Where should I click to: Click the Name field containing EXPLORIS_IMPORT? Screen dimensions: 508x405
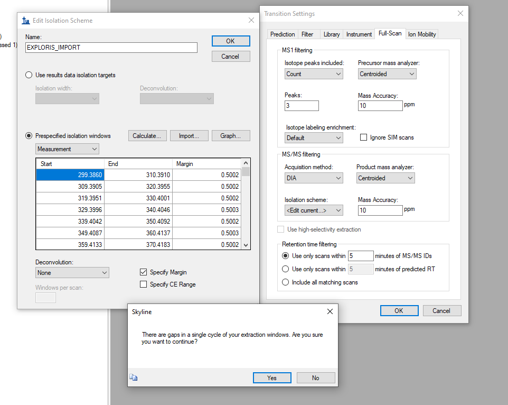111,48
